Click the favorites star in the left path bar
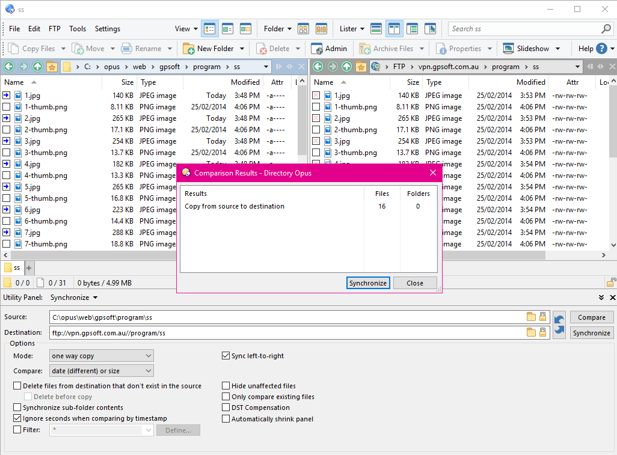 [52, 66]
